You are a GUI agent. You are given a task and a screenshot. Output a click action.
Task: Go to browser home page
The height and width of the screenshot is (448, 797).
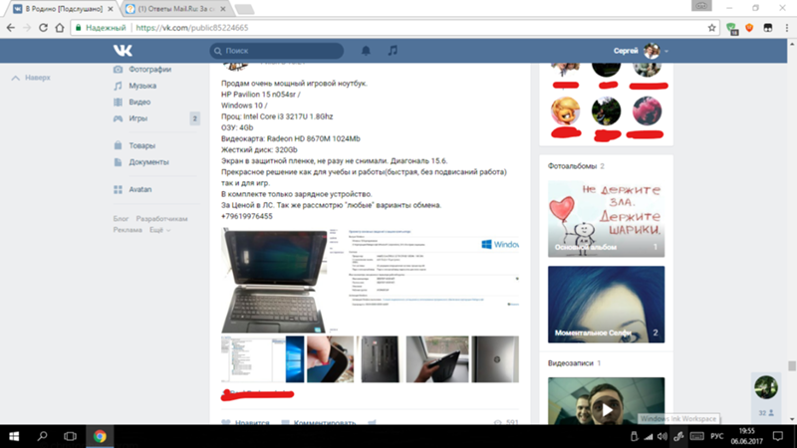(60, 28)
